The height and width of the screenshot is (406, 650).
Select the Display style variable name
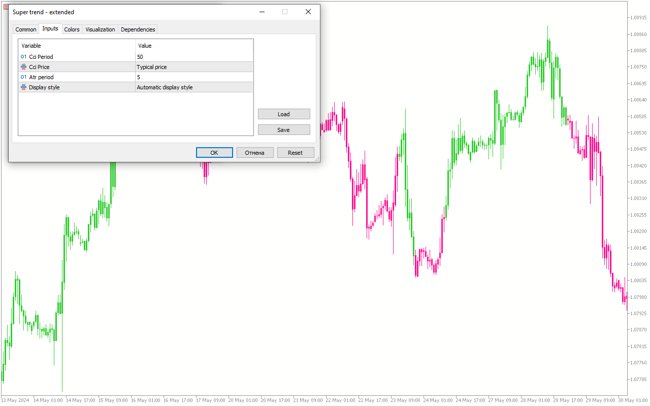[44, 87]
